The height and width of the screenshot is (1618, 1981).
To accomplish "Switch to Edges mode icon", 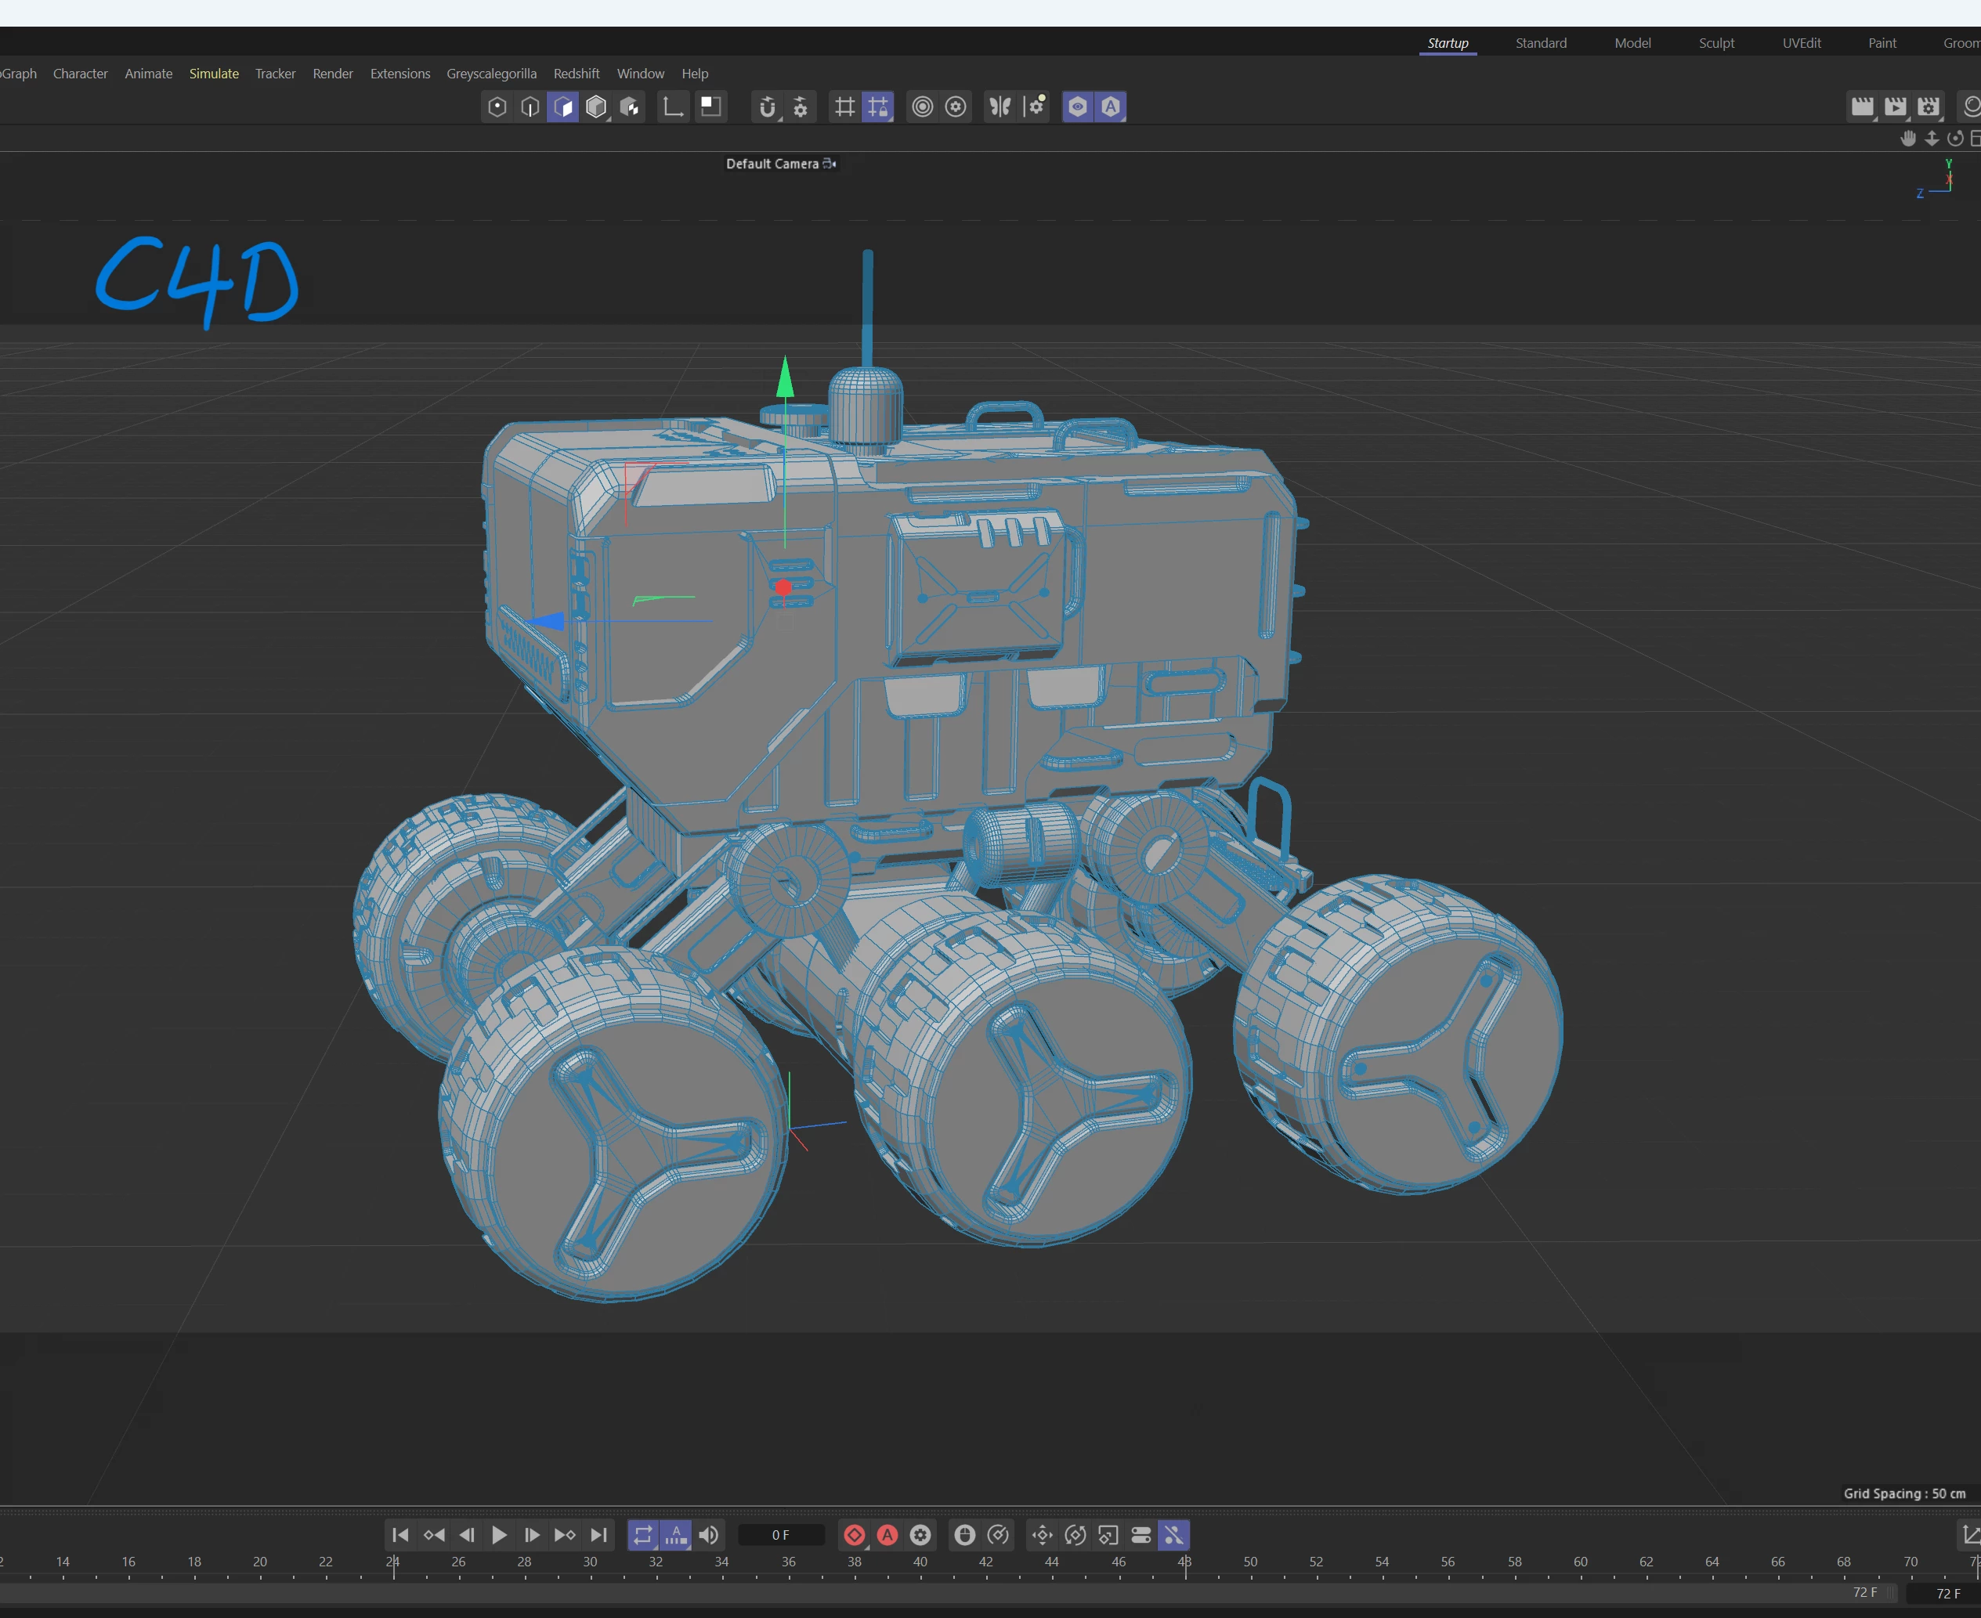I will 530,107.
